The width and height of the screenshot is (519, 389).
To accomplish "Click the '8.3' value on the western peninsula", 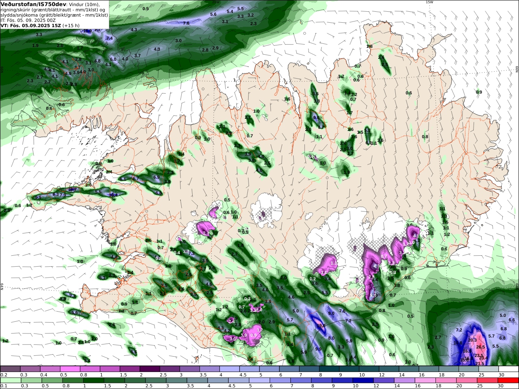I will [x=56, y=194].
